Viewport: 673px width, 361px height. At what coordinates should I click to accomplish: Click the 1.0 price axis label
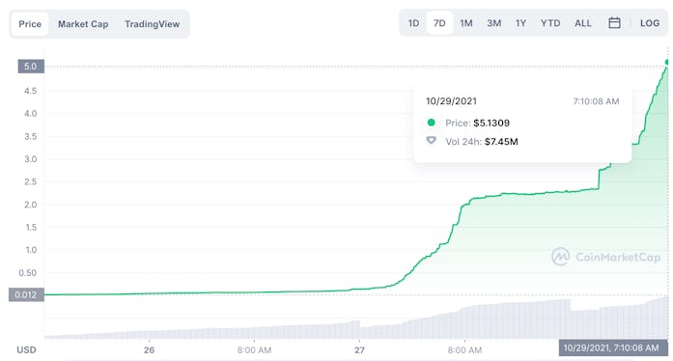click(31, 250)
